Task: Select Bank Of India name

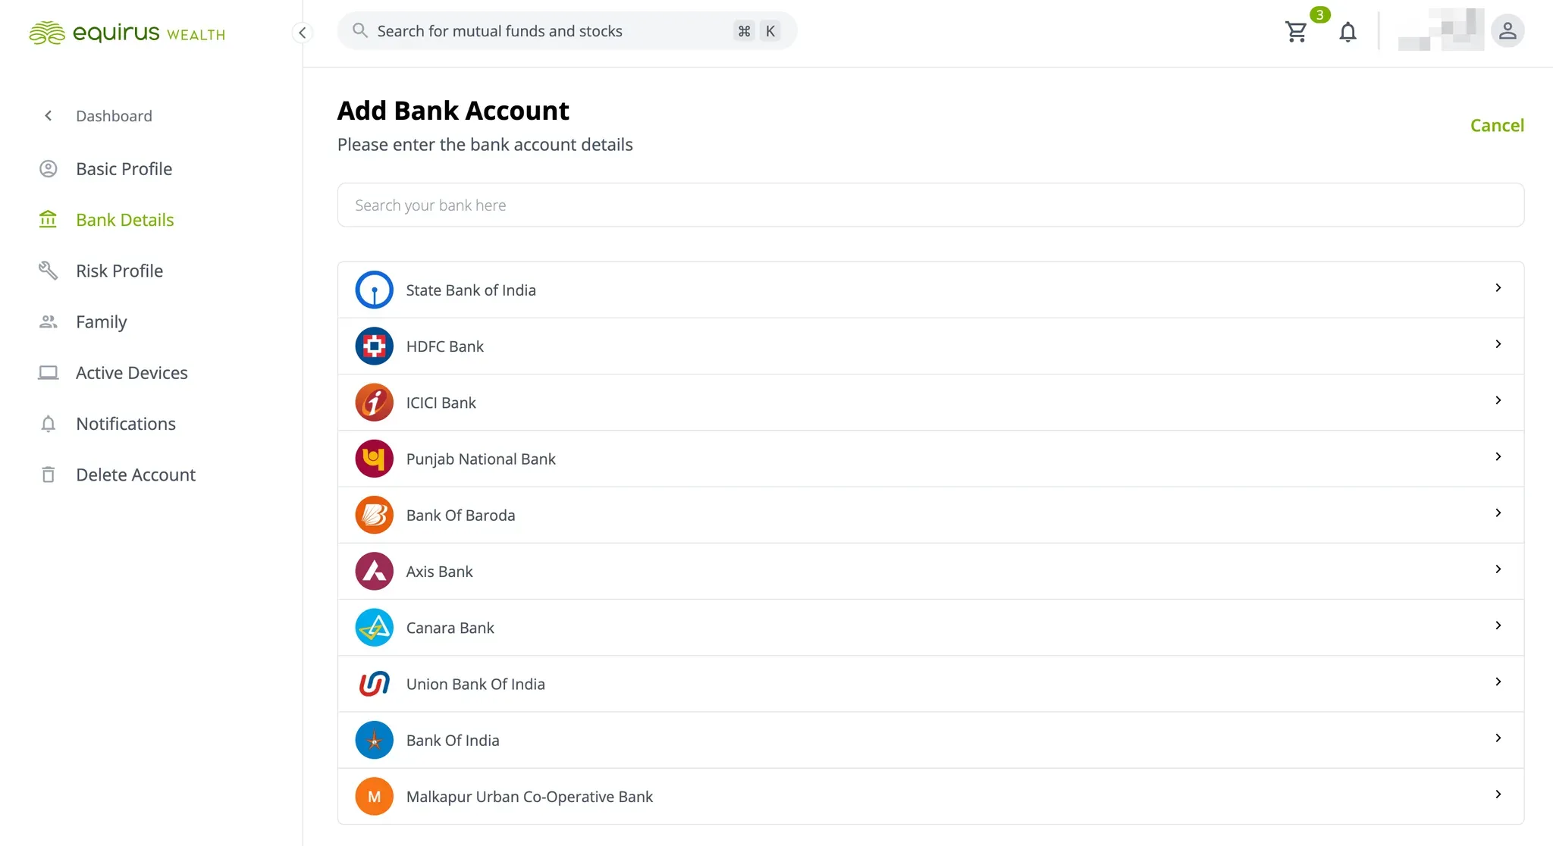Action: point(453,741)
